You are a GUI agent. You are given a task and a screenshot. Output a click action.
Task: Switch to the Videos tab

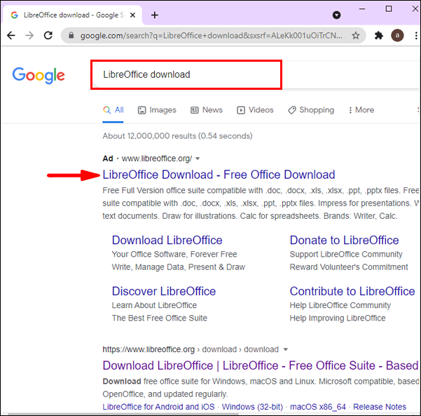click(x=255, y=110)
